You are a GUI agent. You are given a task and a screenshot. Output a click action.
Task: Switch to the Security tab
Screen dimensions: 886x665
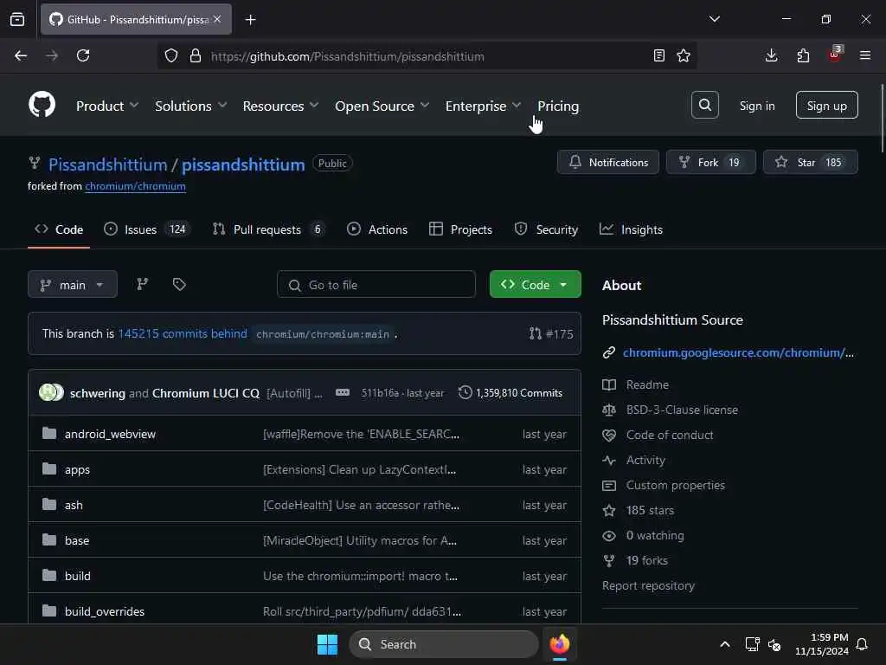pos(546,229)
